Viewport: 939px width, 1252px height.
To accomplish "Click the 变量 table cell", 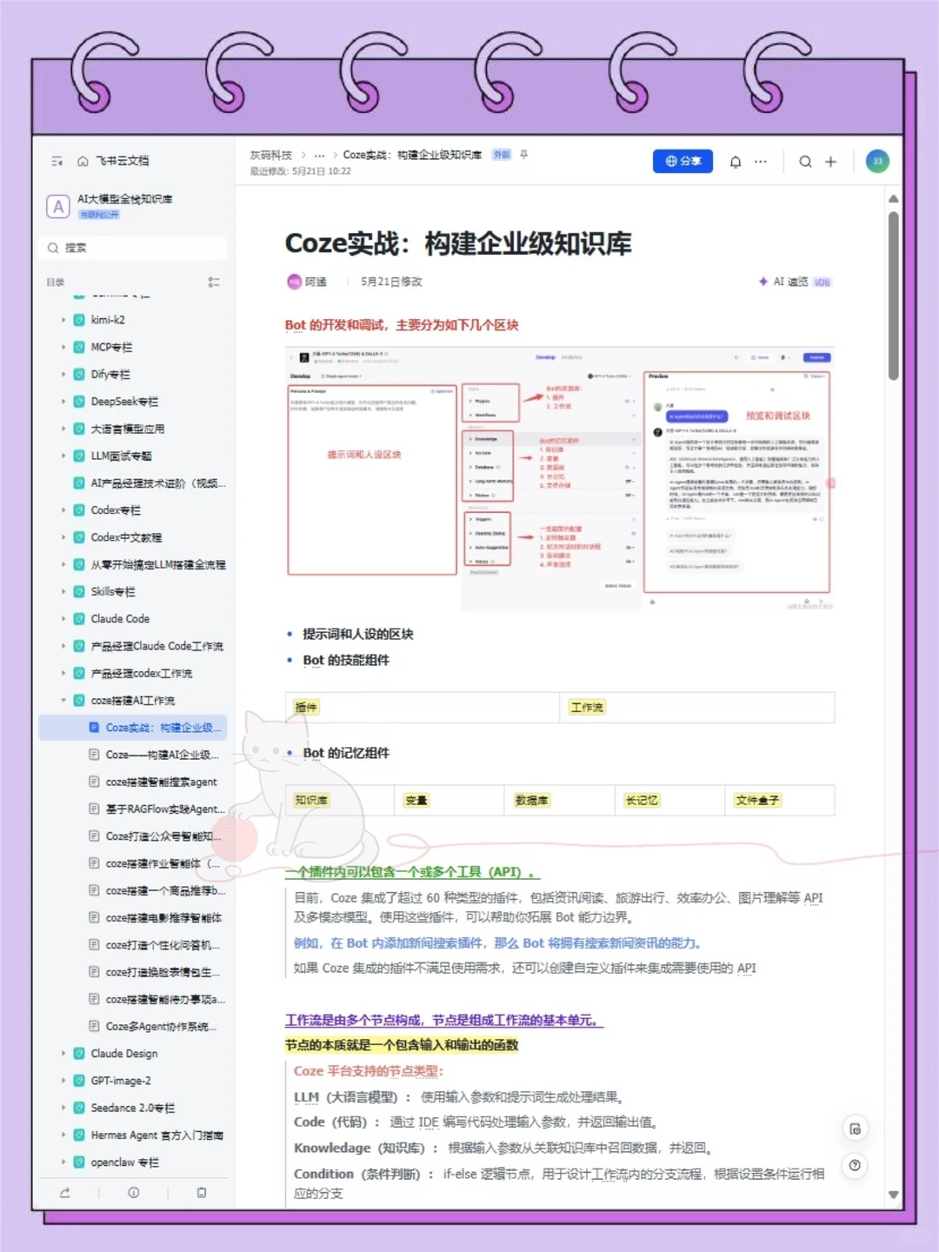I will 450,800.
